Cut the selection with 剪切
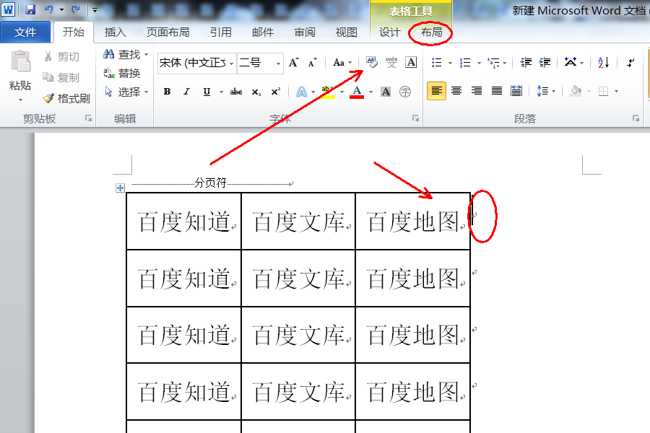 (x=62, y=56)
